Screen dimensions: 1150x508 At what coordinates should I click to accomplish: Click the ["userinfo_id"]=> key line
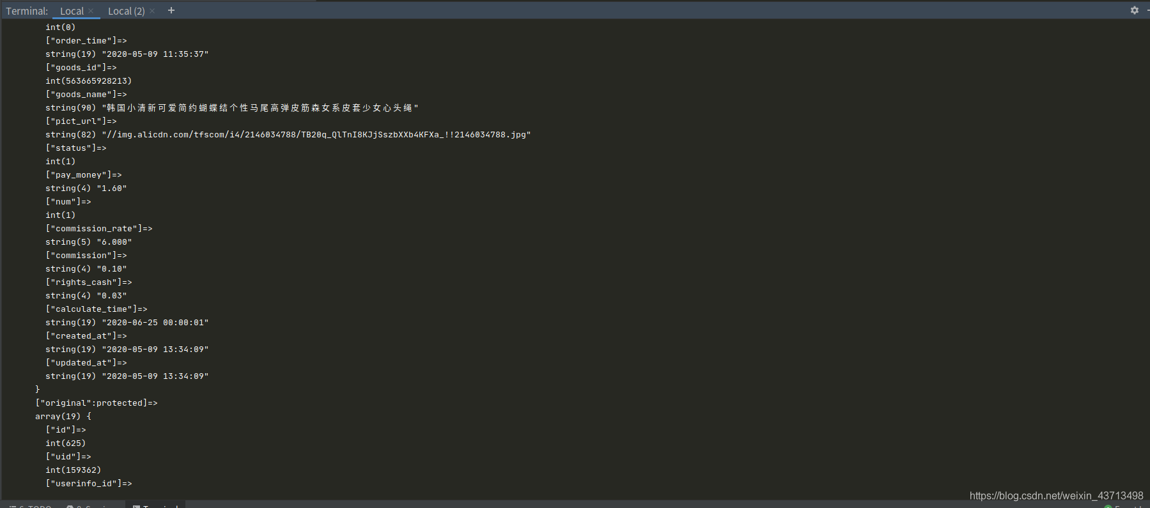89,484
